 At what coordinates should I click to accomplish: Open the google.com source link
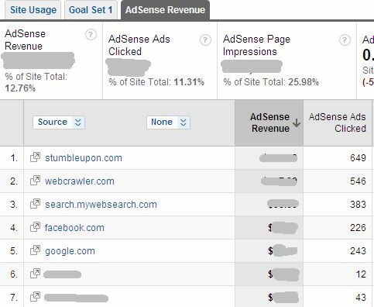70,251
